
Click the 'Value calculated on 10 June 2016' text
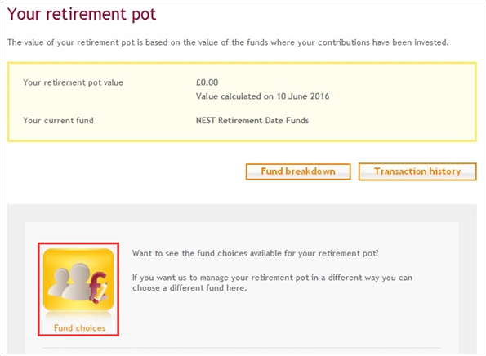[x=262, y=96]
